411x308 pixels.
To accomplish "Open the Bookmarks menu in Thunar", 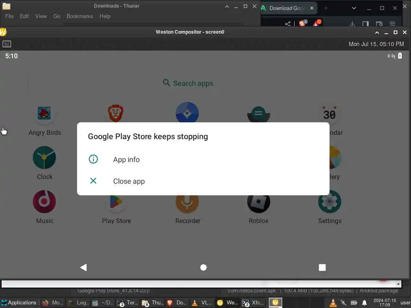I will click(x=80, y=16).
